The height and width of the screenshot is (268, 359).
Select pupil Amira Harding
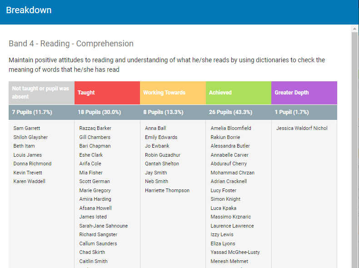point(95,199)
